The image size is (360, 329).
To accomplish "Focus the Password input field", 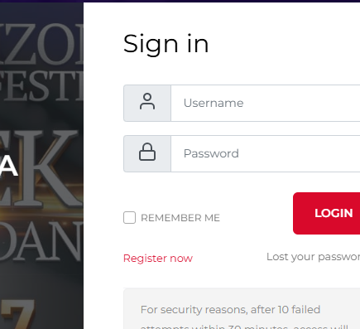I will (x=266, y=153).
